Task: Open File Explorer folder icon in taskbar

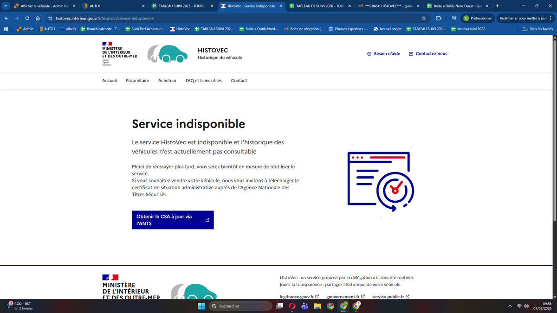Action: (317, 306)
